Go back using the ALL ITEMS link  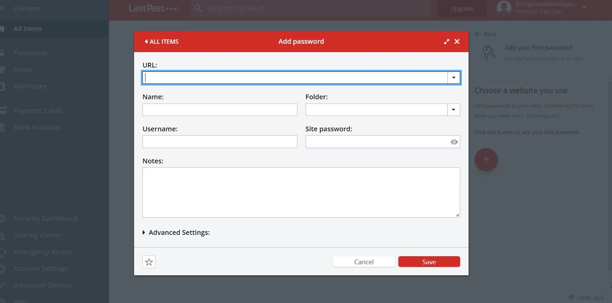pyautogui.click(x=162, y=41)
